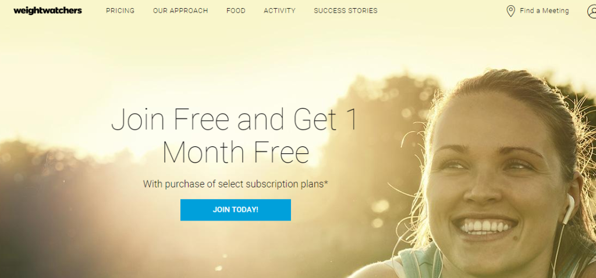Click the asterisk after subscription plans
Image resolution: width=596 pixels, height=278 pixels.
[x=326, y=183]
